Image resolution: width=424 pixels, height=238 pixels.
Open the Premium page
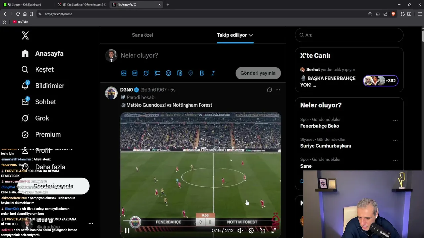click(x=41, y=134)
